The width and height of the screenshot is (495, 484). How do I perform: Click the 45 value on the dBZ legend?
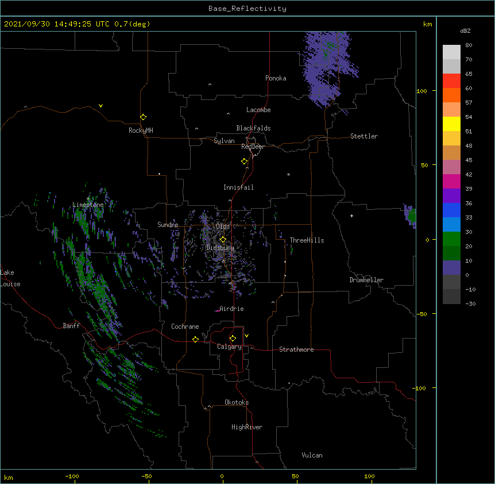(469, 160)
